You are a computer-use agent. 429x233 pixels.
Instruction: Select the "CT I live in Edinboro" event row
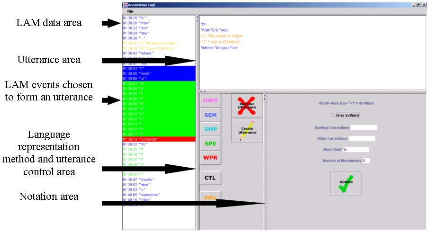(x=159, y=48)
